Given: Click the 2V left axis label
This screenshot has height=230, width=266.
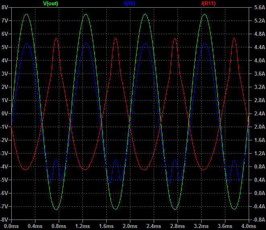Looking at the screenshot, I should [x=5, y=87].
